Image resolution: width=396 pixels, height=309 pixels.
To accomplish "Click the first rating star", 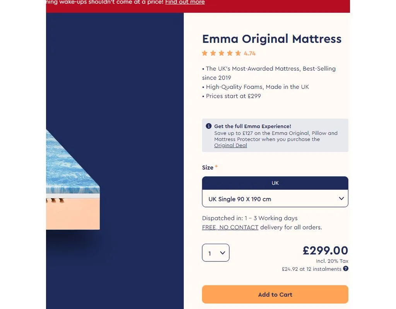I will click(205, 53).
